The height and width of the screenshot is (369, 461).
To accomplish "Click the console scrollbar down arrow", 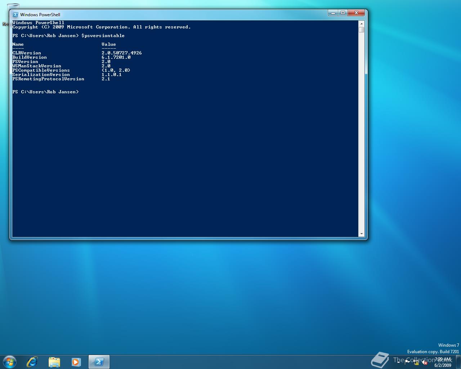I will tap(362, 234).
